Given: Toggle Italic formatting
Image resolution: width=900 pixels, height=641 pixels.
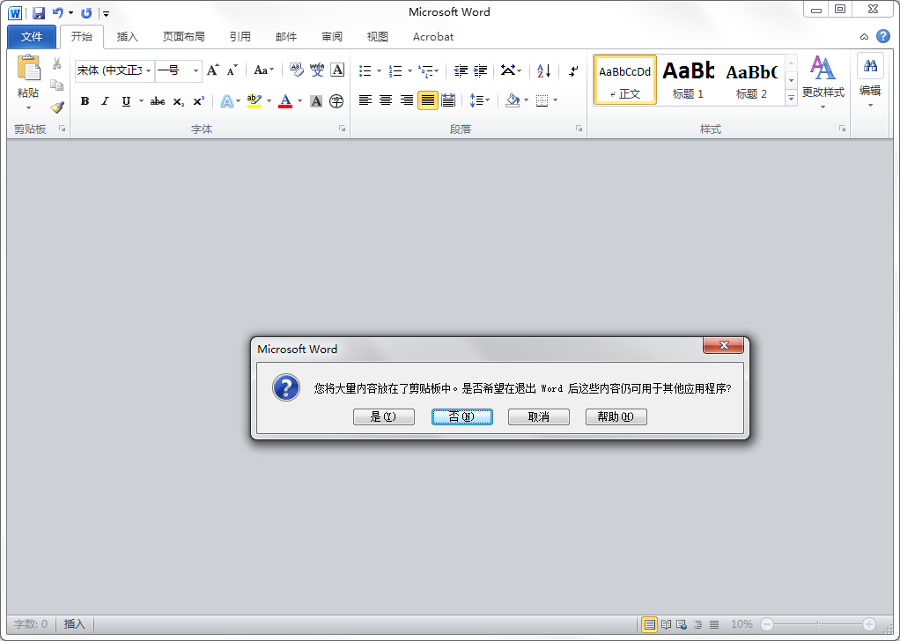Looking at the screenshot, I should click(x=105, y=101).
